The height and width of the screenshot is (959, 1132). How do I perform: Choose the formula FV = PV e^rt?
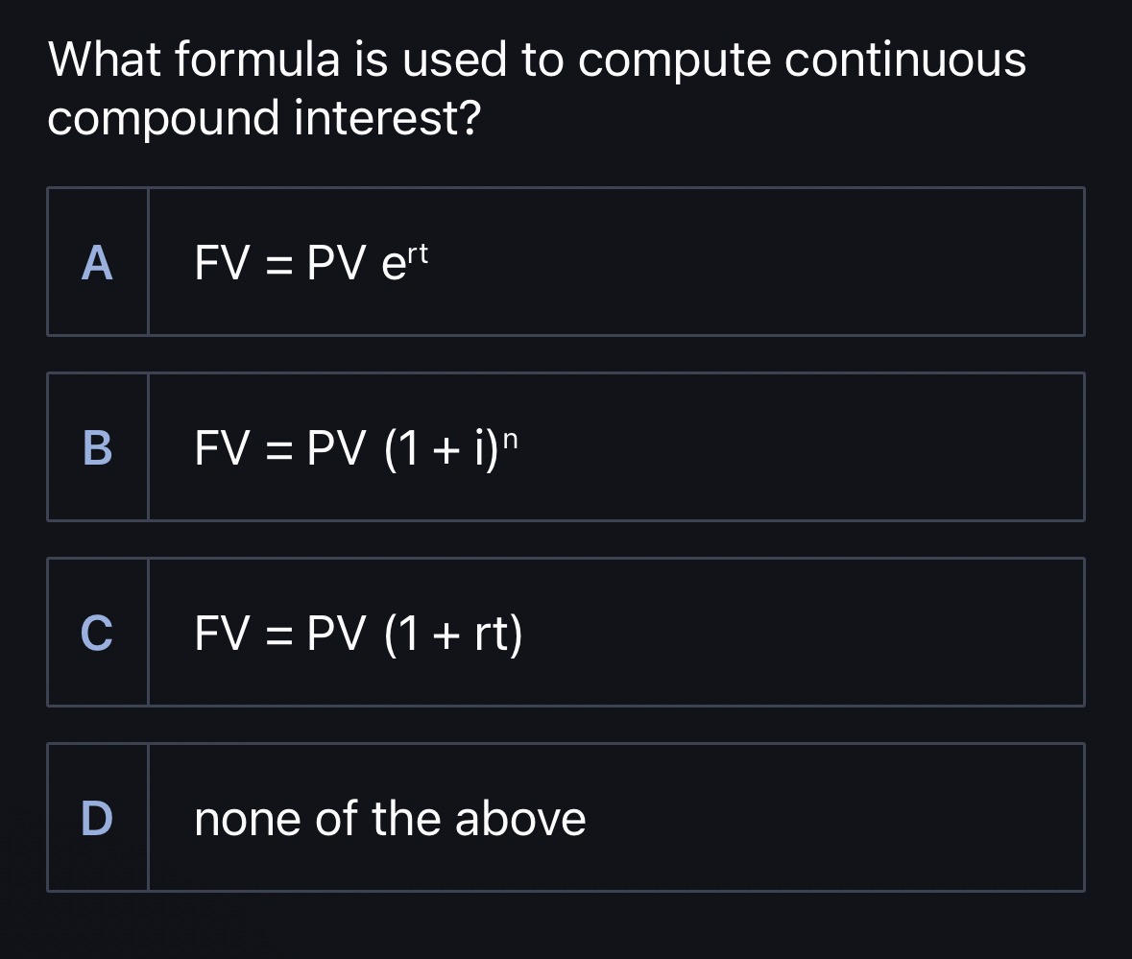point(307,264)
